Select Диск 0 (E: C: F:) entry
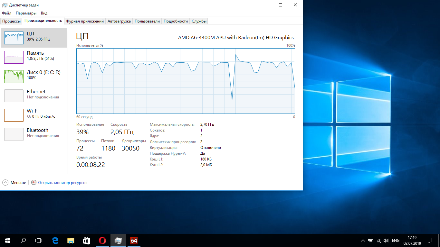Viewport: 440px width, 247px height. pyautogui.click(x=34, y=77)
